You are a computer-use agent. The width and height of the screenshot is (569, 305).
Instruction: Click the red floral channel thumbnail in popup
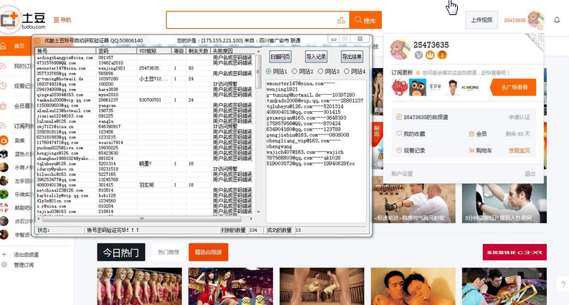click(x=400, y=88)
